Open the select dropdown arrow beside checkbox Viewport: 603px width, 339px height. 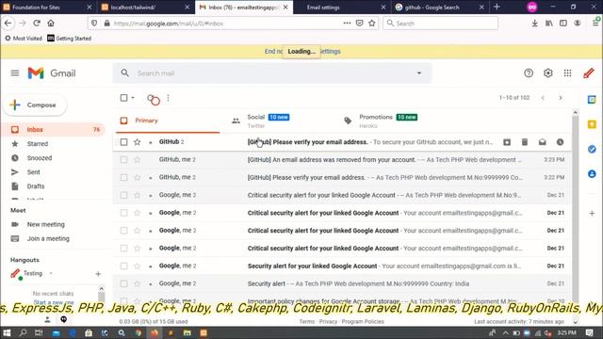coord(133,98)
